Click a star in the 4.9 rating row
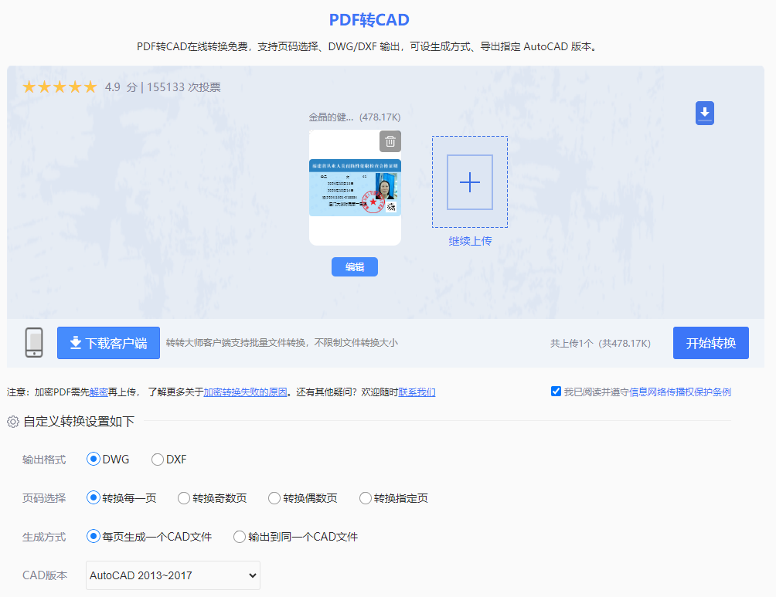776x597 pixels. pos(59,86)
